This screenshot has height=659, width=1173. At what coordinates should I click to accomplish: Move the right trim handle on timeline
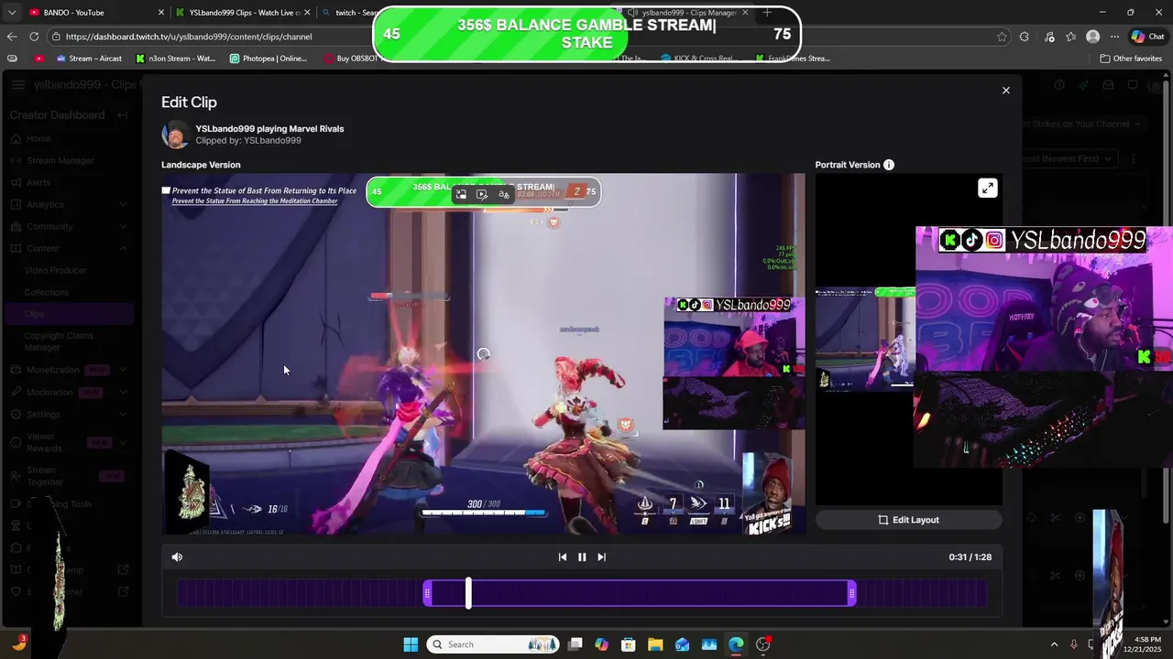coord(851,594)
